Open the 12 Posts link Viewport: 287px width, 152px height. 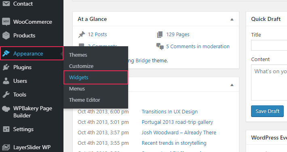97,35
